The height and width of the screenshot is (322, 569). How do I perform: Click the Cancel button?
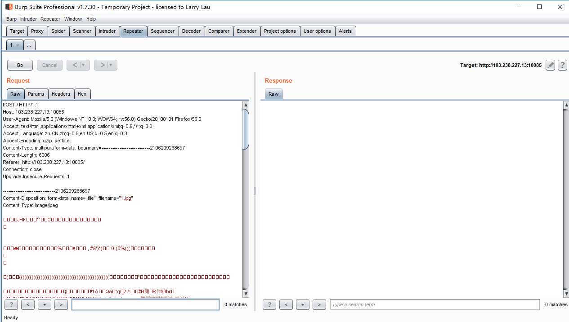click(49, 65)
